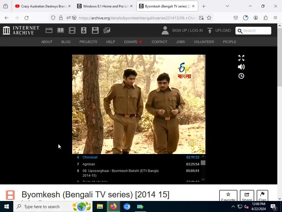Image resolution: width=282 pixels, height=212 pixels.
Task: Click the blue circular toolbar extension icon
Action: coord(245,18)
